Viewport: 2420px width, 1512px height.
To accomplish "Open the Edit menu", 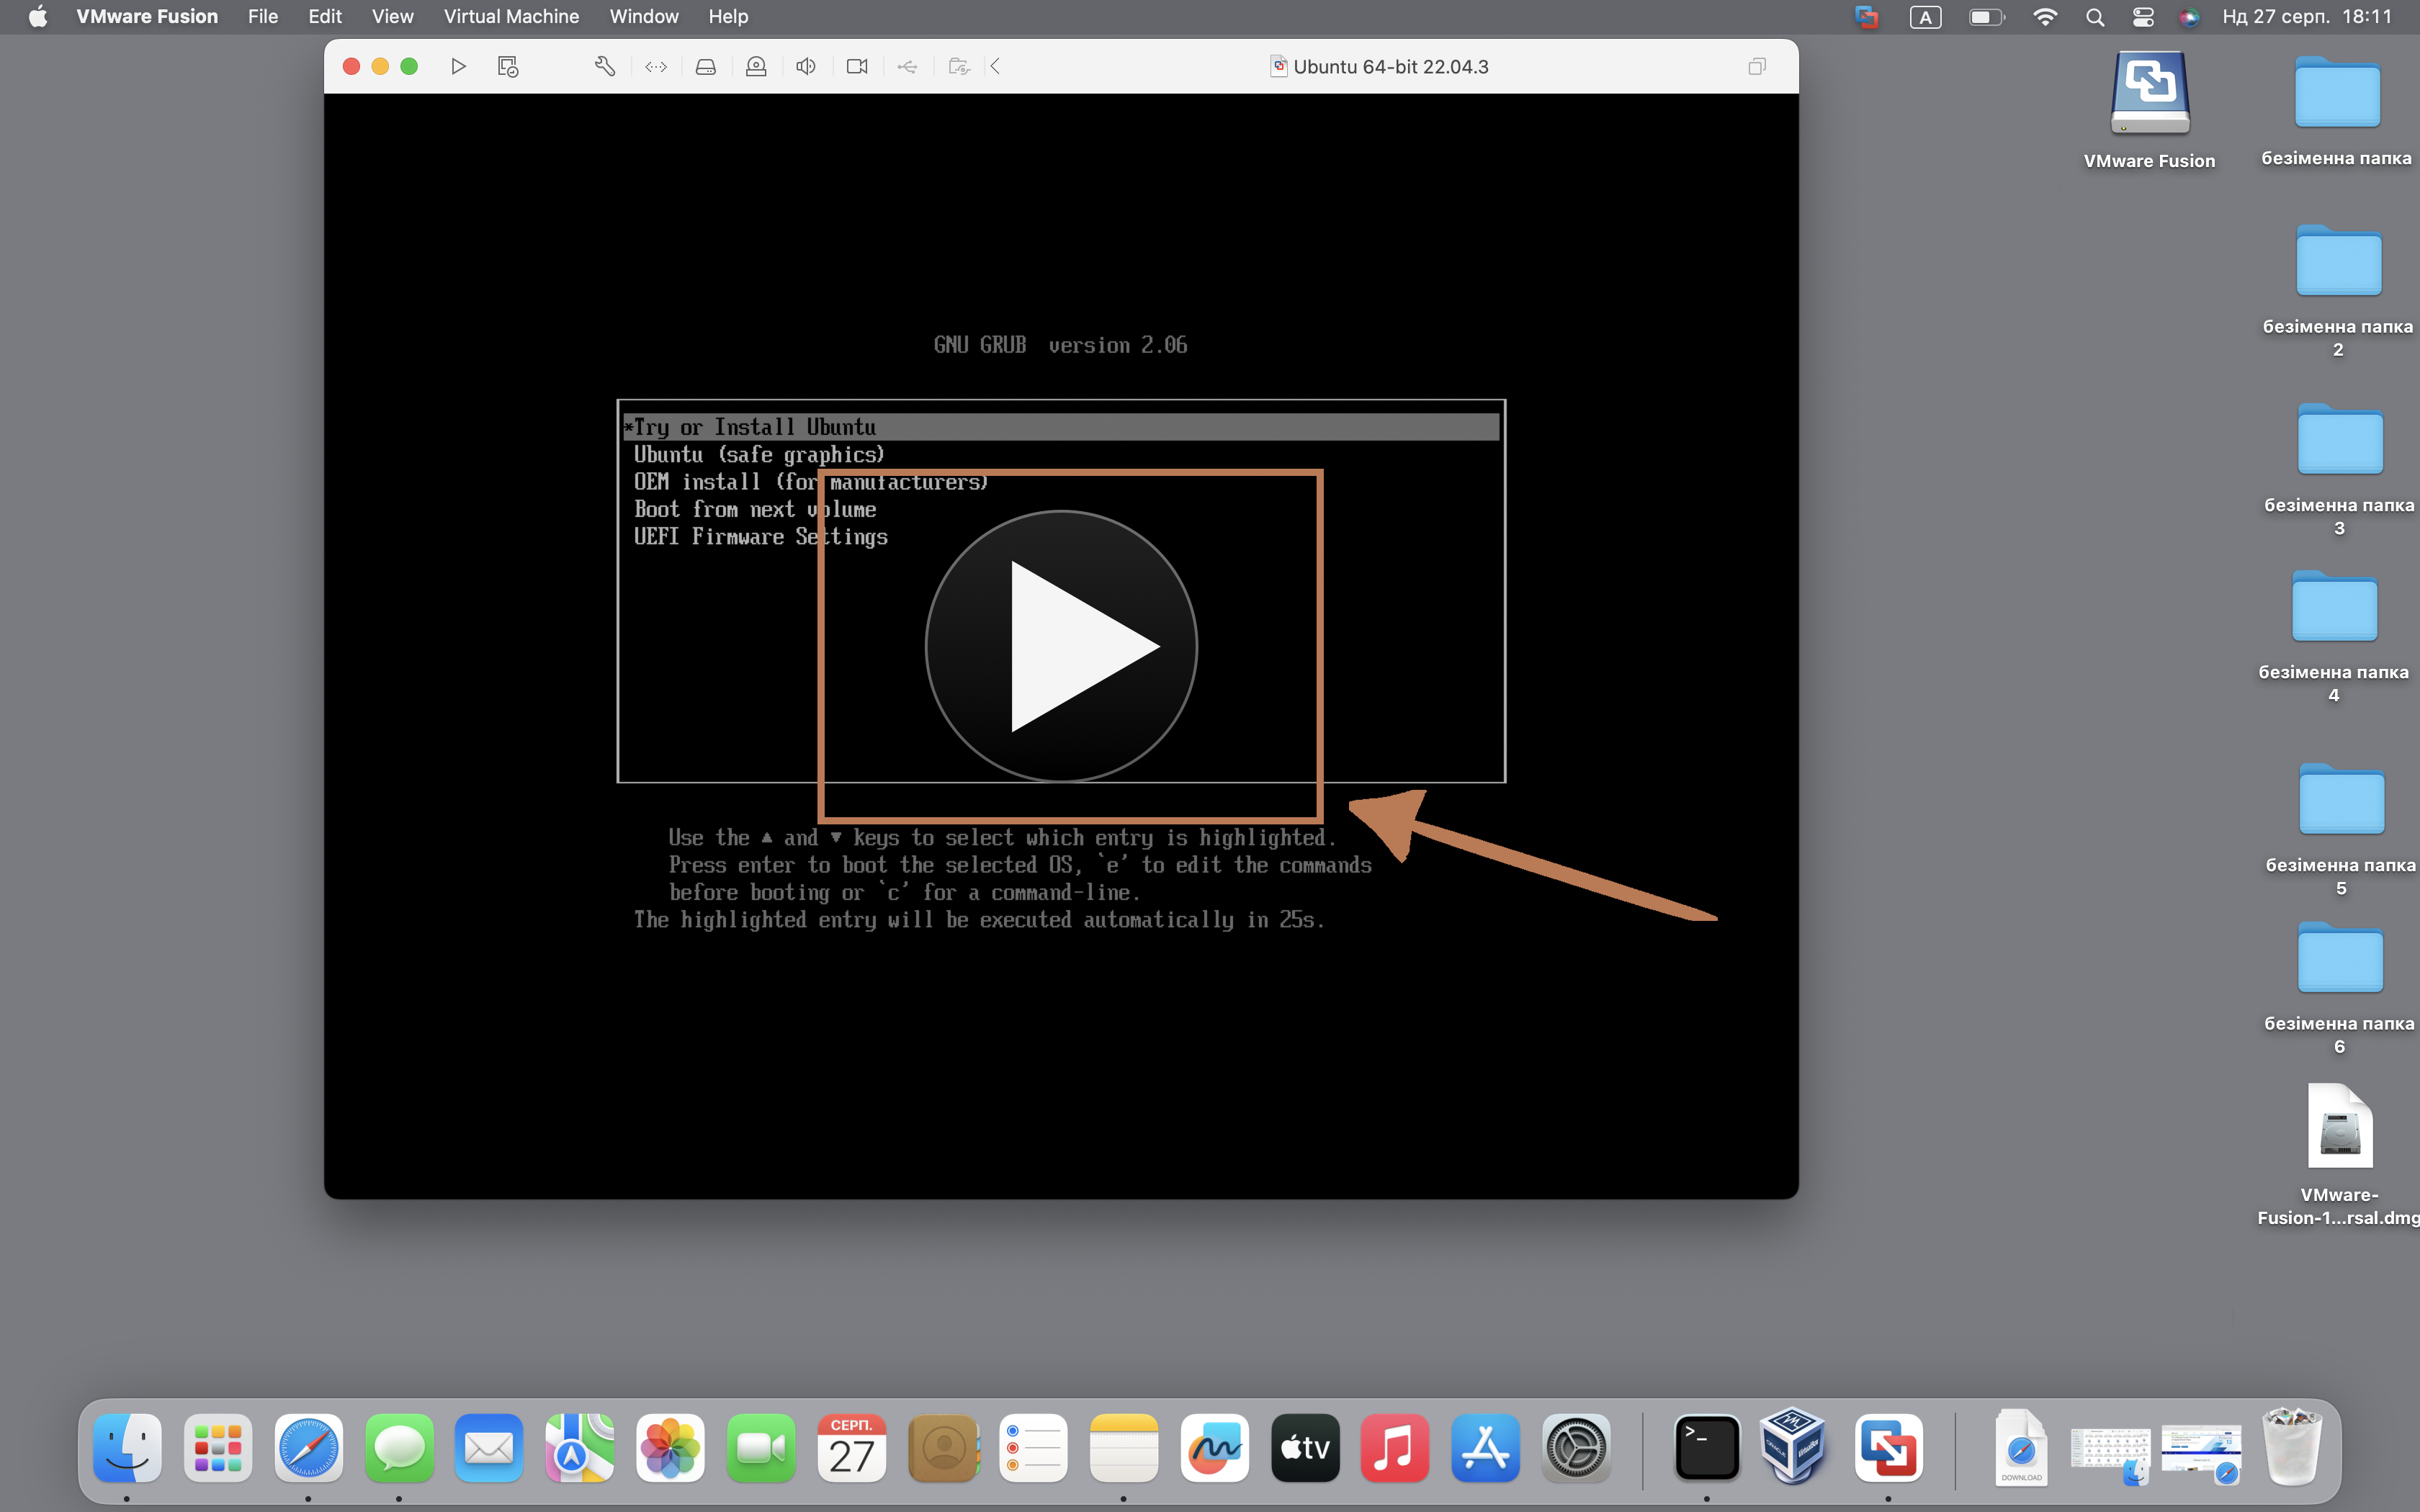I will (x=325, y=16).
